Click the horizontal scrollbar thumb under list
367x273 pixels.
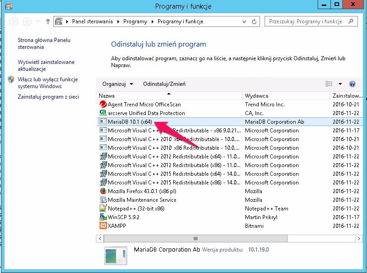pos(196,238)
